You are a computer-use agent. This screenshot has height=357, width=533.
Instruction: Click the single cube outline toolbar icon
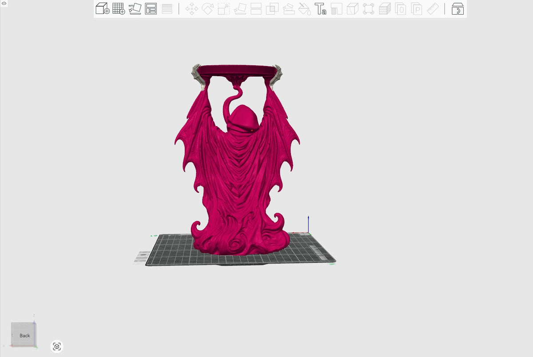point(353,8)
